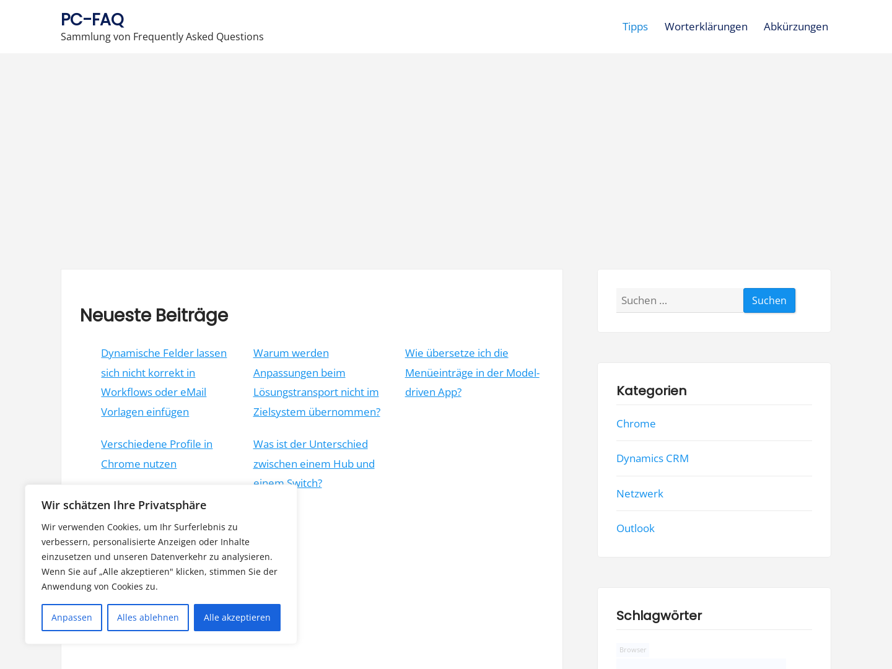Screen dimensions: 892x669
Task: Open the Chrome category link
Action: coord(636,424)
